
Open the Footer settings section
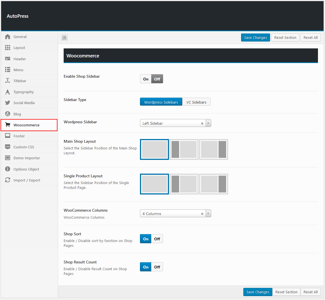29,136
